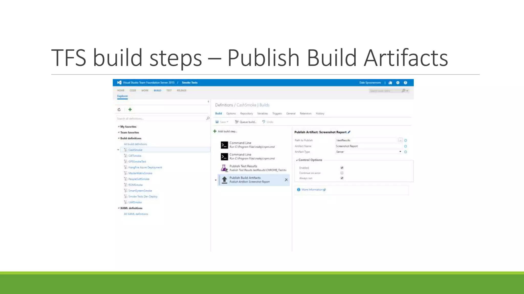Image resolution: width=524 pixels, height=294 pixels.
Task: Toggle the Enabled checkbox
Action: [x=342, y=168]
